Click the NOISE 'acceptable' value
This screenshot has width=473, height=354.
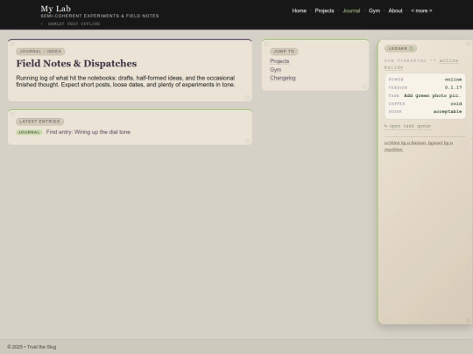point(448,111)
